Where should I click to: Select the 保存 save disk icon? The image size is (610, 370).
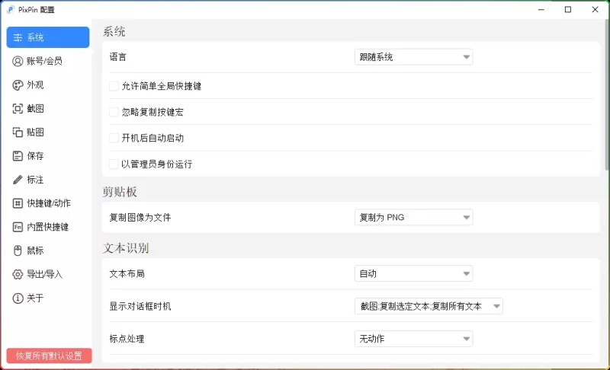18,155
